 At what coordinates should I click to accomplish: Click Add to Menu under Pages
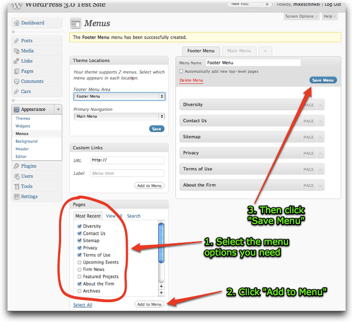(149, 304)
